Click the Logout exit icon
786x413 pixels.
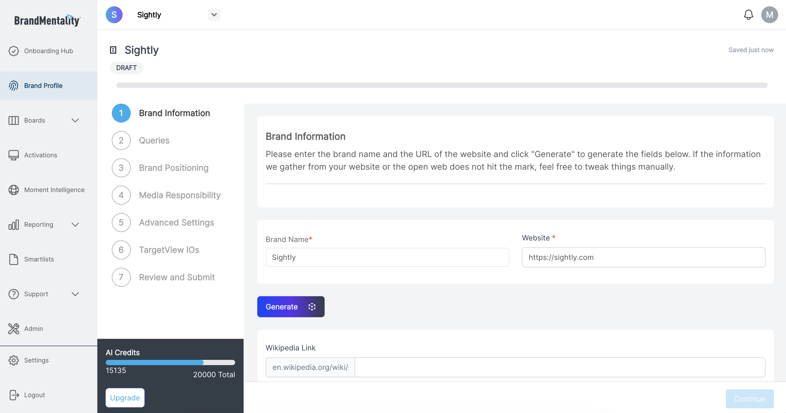(13, 395)
